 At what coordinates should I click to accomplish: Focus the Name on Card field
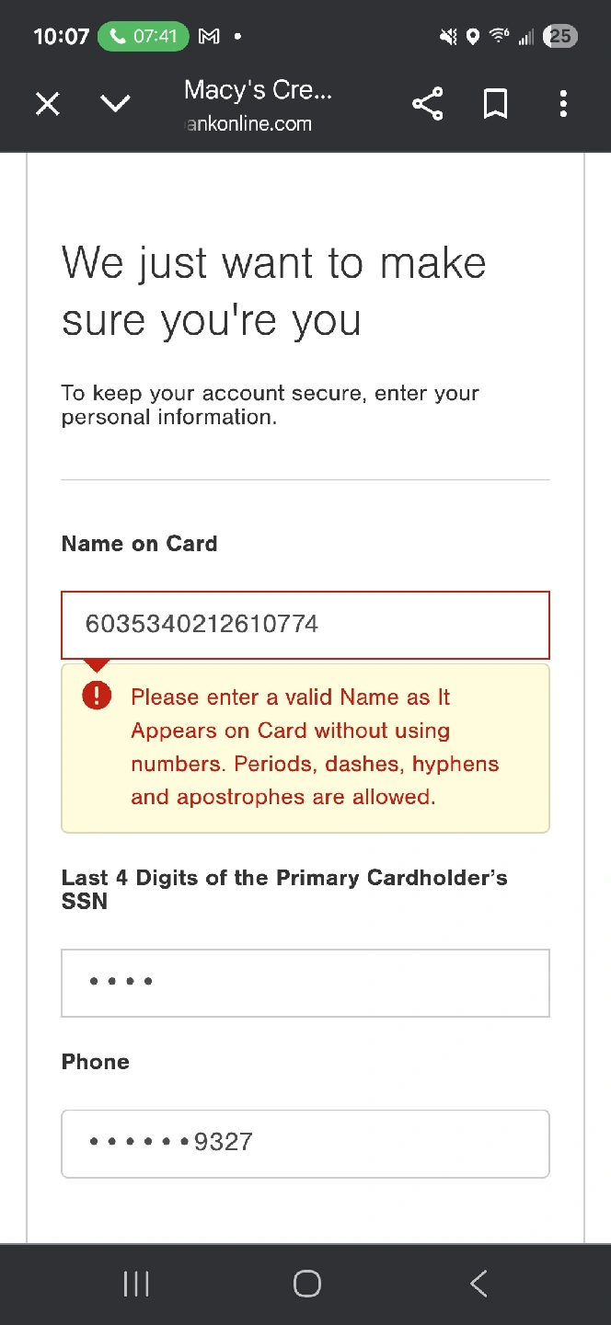305,625
